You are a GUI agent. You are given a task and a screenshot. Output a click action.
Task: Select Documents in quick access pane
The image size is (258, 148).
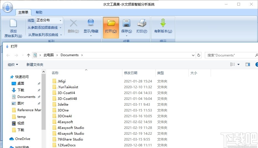click(x=24, y=97)
